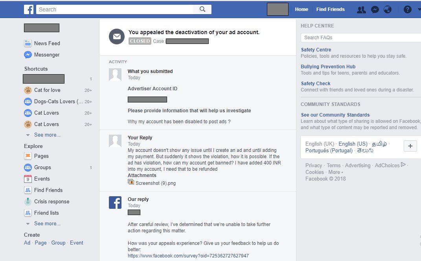The image size is (421, 261).
Task: Open Find Friends in the top bar
Action: [330, 9]
